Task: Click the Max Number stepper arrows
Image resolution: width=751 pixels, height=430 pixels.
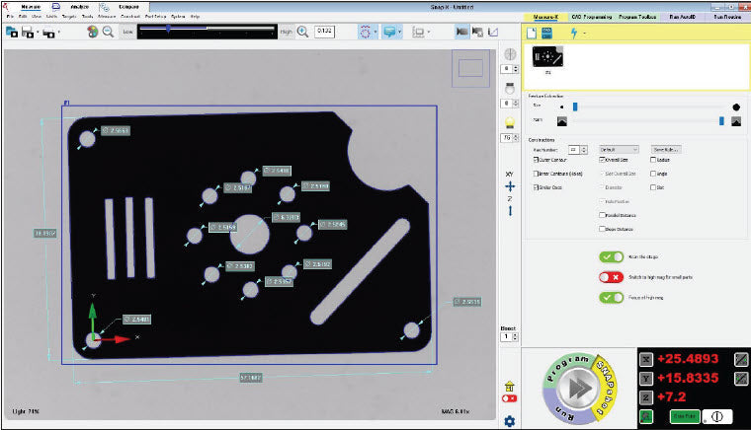Action: click(584, 150)
